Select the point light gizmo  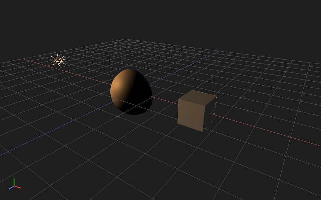(59, 60)
